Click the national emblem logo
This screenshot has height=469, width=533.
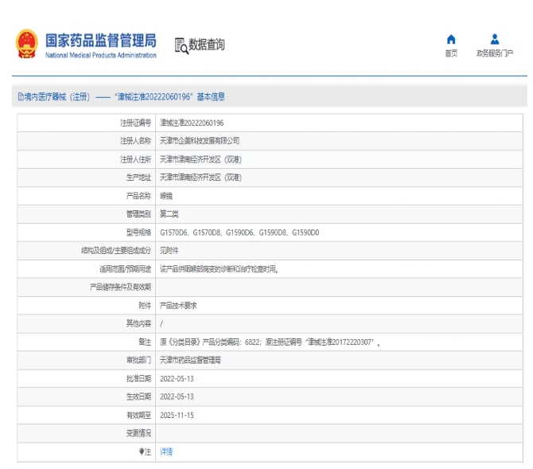click(26, 45)
